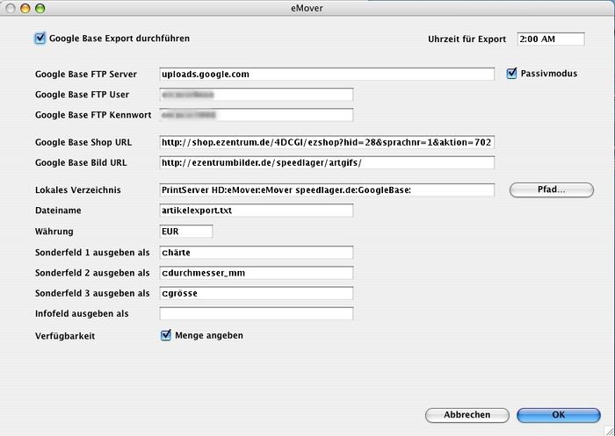Click into the Google Base FTP User field
The height and width of the screenshot is (436, 615).
[x=256, y=95]
